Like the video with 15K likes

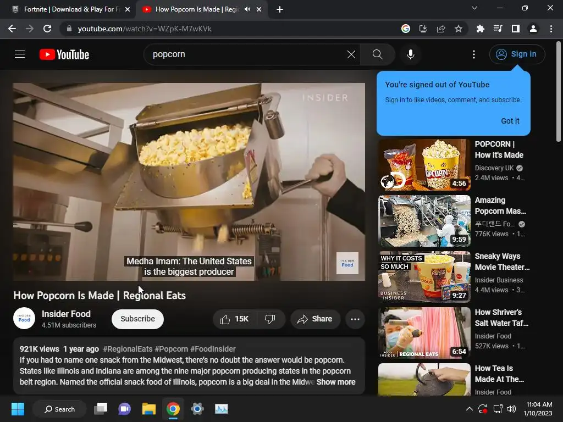point(235,319)
